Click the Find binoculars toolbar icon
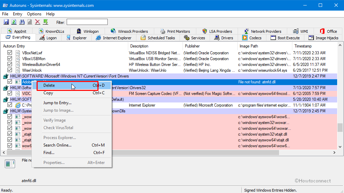 click(x=22, y=22)
